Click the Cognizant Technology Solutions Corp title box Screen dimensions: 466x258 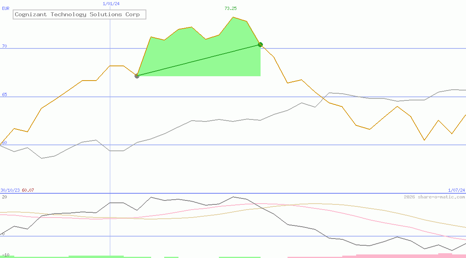(x=79, y=14)
